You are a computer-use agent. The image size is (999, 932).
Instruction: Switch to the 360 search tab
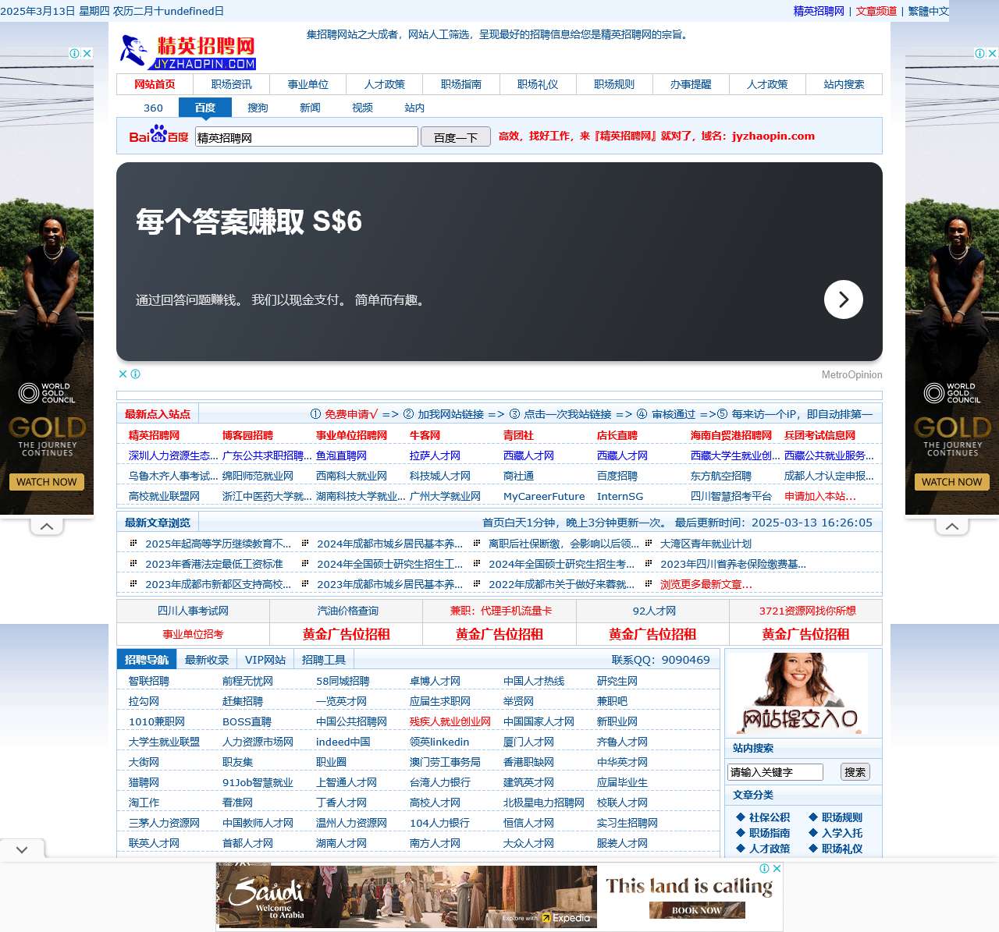pyautogui.click(x=153, y=108)
